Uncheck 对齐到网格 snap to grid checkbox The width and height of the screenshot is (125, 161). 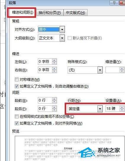(17, 123)
